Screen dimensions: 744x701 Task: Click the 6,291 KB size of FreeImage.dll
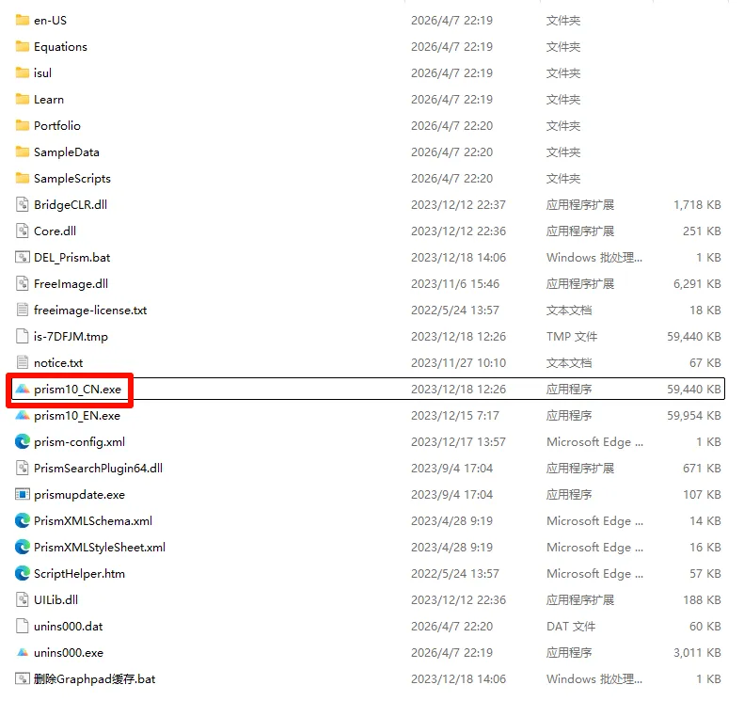tap(697, 284)
